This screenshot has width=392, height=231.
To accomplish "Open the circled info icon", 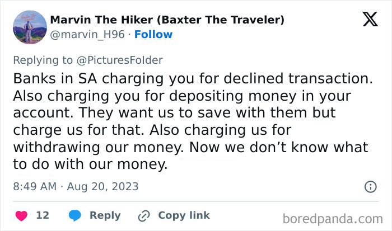I will pyautogui.click(x=370, y=187).
